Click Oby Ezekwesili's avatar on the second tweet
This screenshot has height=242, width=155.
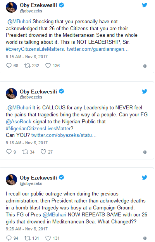11,93
